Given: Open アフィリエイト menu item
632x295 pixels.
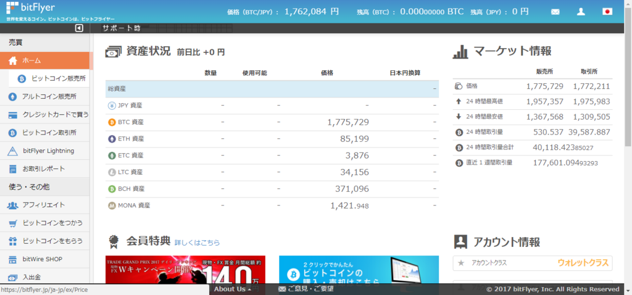Looking at the screenshot, I should 44,205.
